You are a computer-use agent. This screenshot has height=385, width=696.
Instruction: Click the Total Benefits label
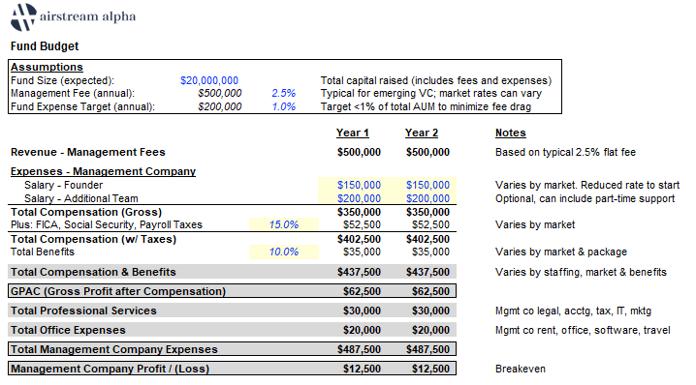[43, 252]
